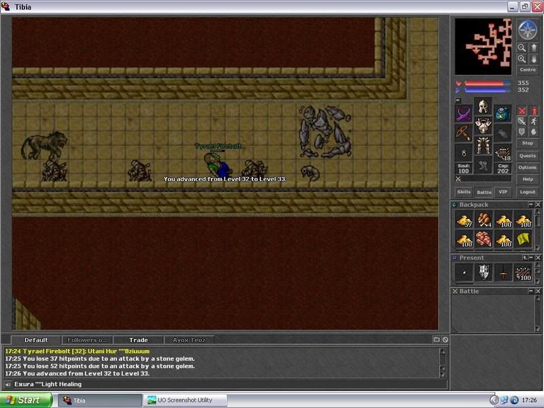Minimize the Backpack container
This screenshot has height=408, width=544.
[x=531, y=205]
